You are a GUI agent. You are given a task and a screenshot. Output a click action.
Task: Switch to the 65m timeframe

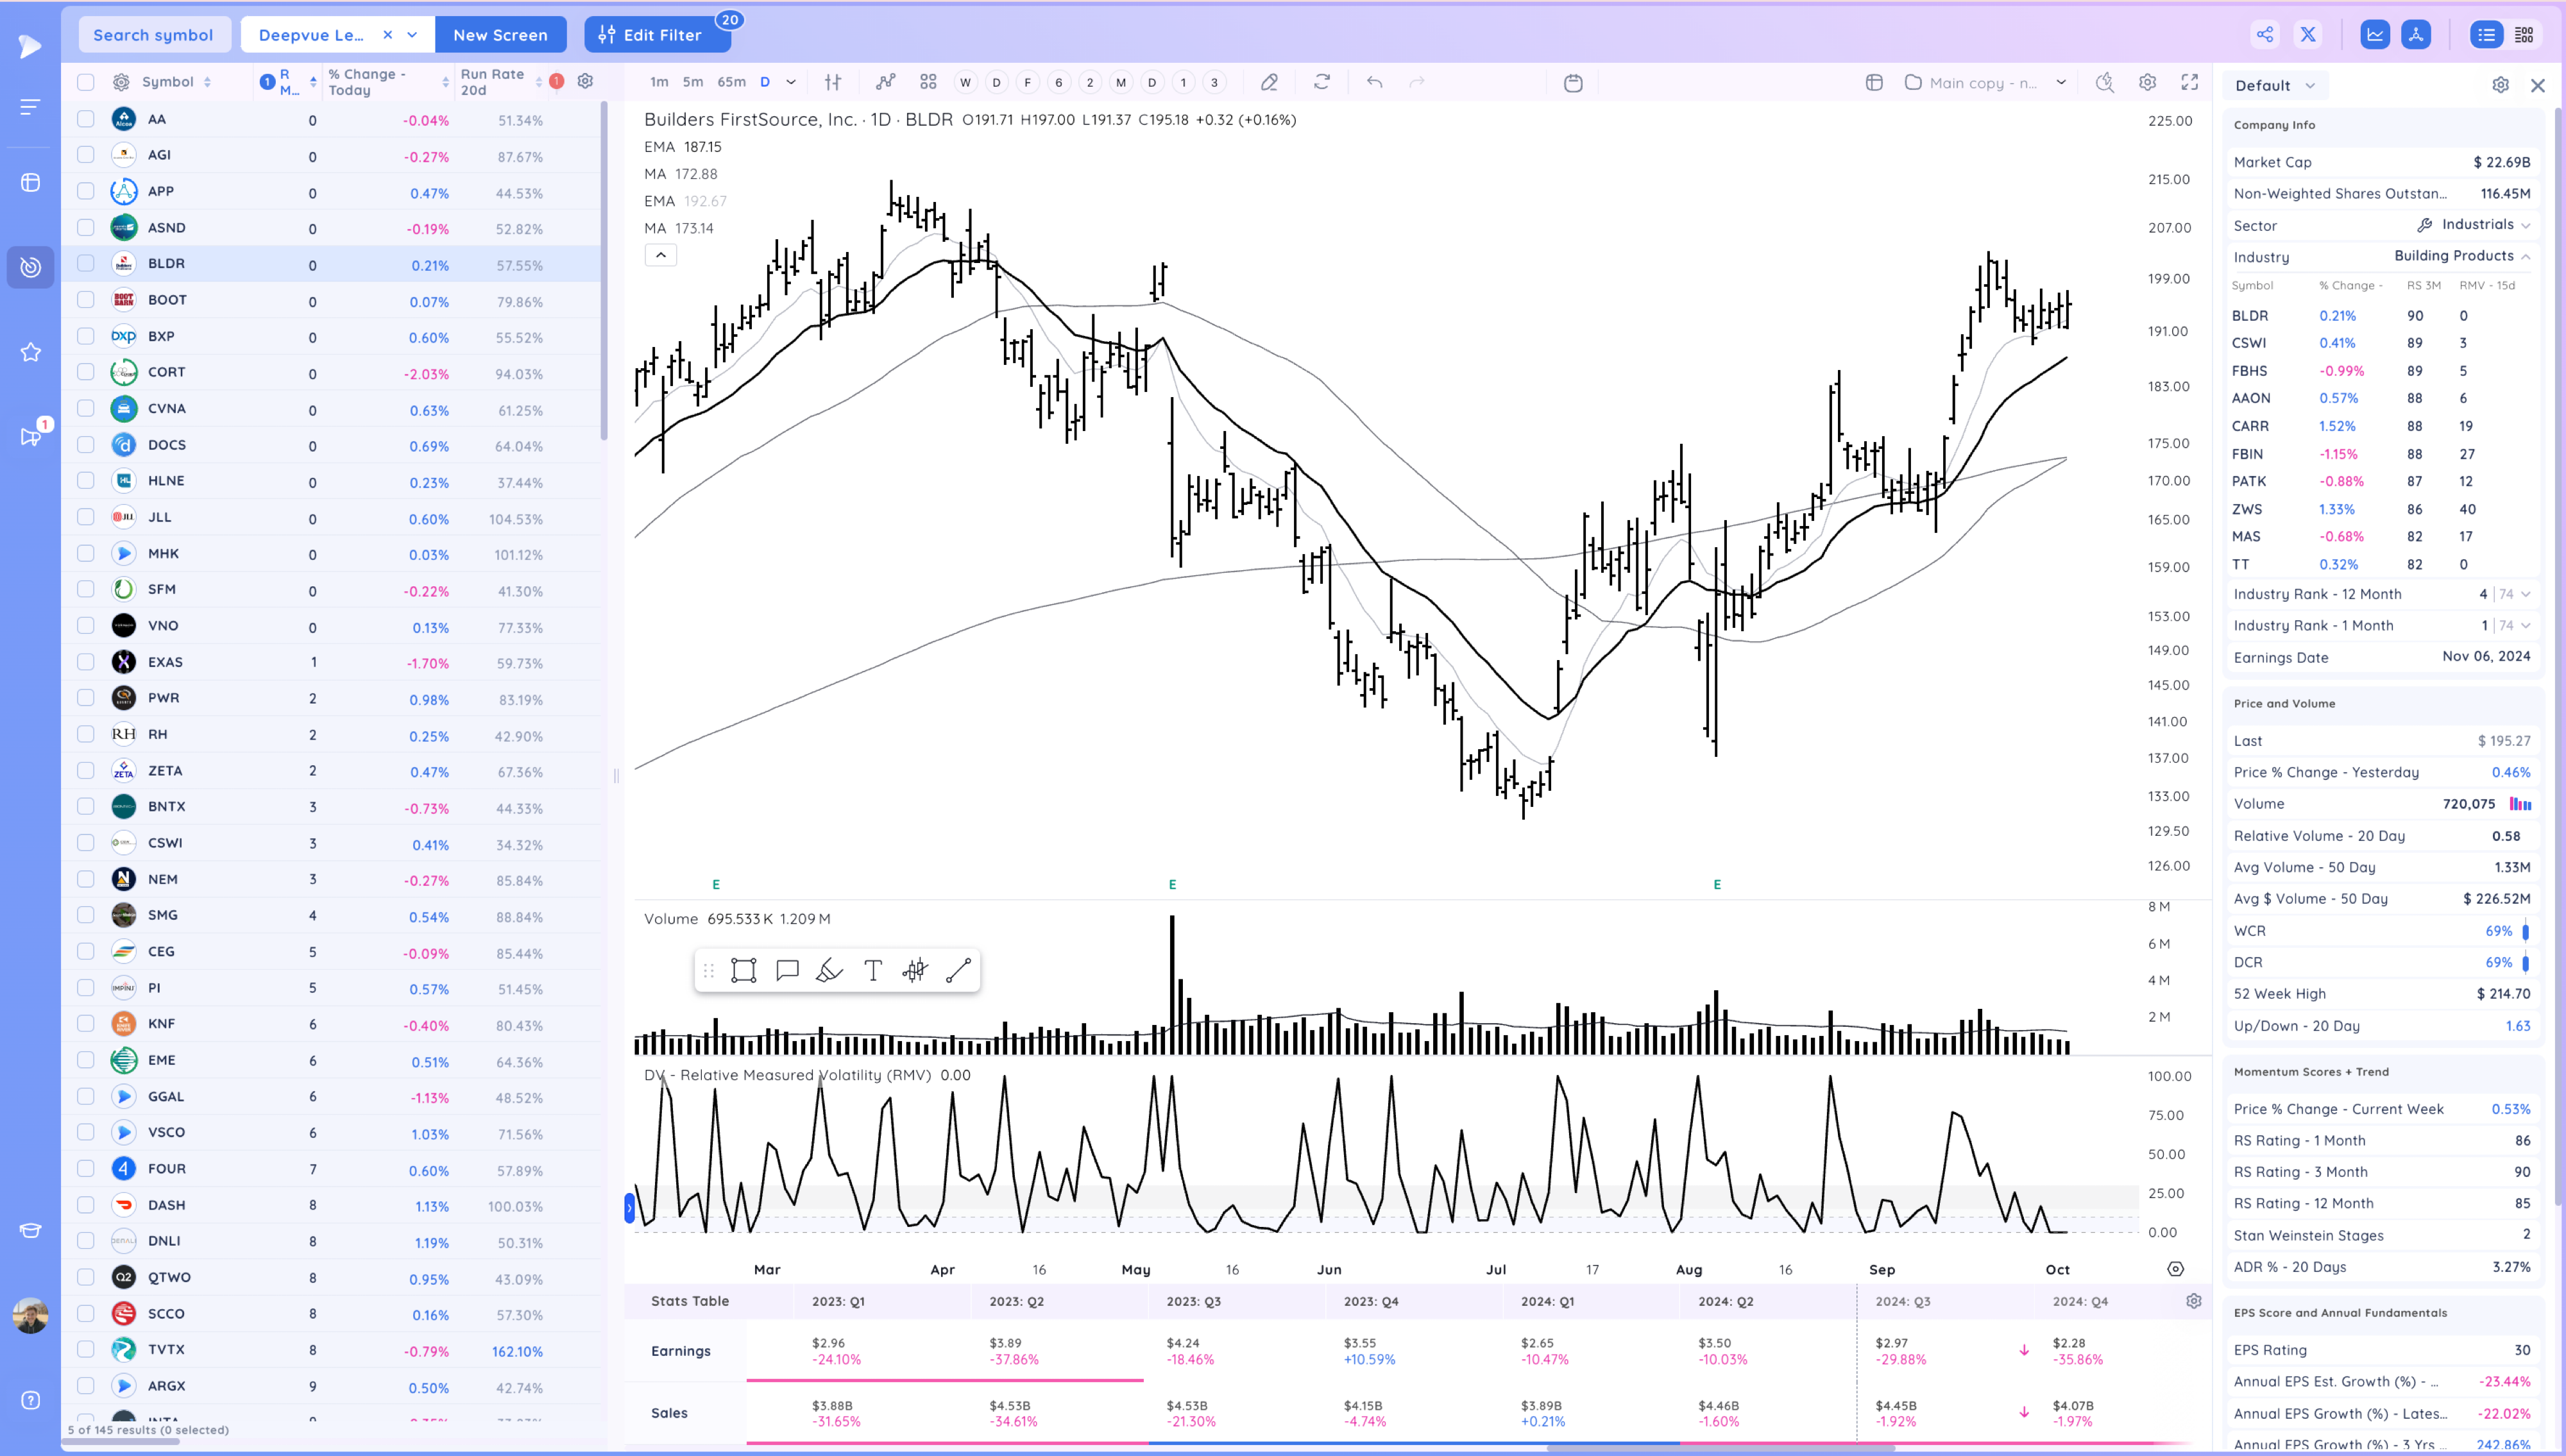(x=731, y=83)
